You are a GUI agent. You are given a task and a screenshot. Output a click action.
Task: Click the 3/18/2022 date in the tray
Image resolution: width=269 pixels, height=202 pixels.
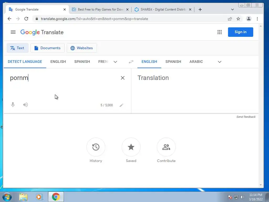pyautogui.click(x=256, y=199)
